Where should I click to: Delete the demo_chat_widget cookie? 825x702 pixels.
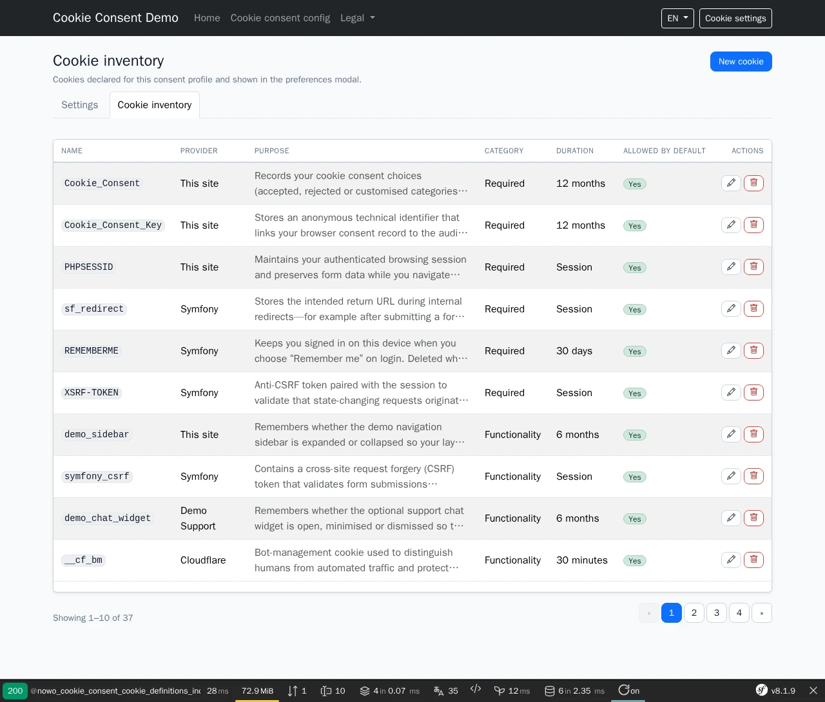[753, 518]
